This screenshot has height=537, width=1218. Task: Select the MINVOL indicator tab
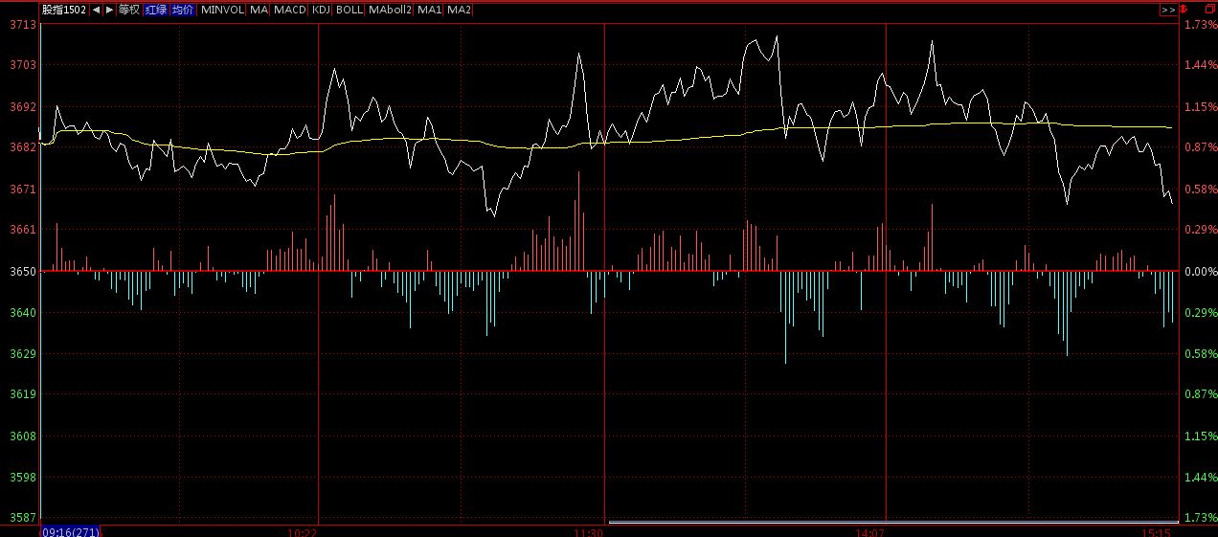pyautogui.click(x=223, y=10)
